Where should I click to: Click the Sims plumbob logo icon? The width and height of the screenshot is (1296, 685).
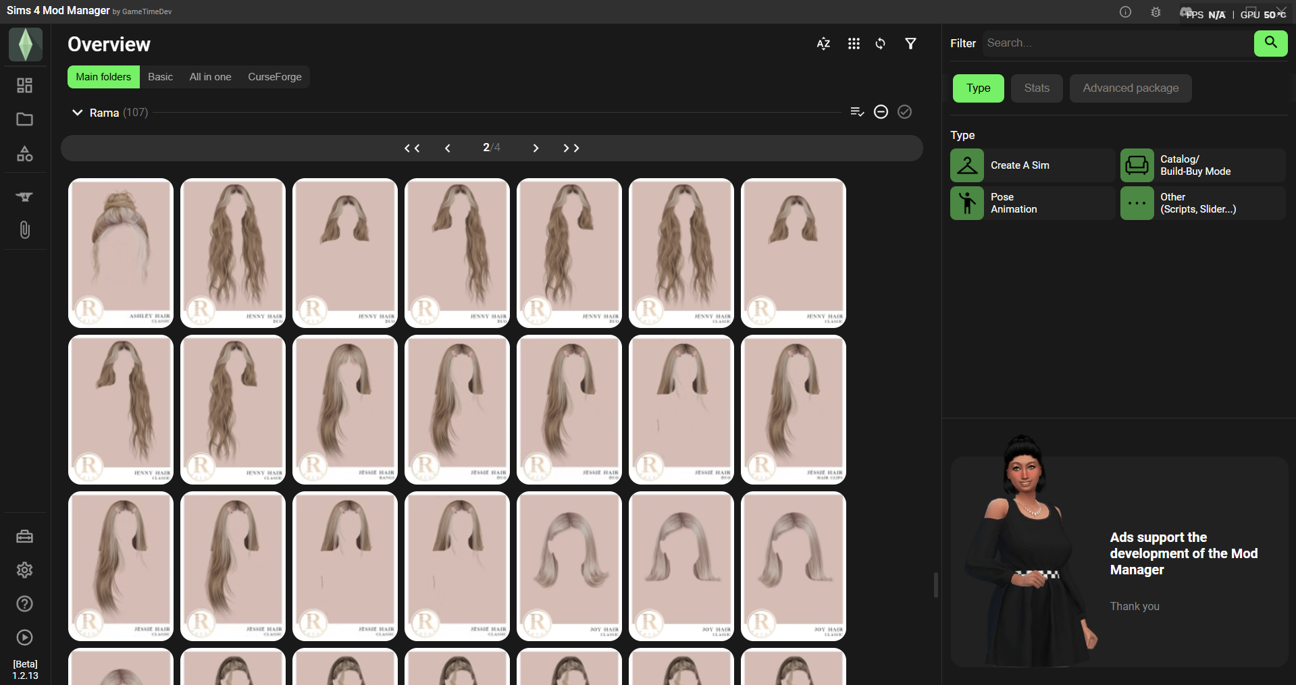[x=26, y=45]
